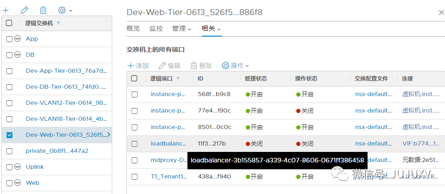Click the 编辑 pencil button for ports
Image resolution: width=445 pixels, height=194 pixels.
170,66
